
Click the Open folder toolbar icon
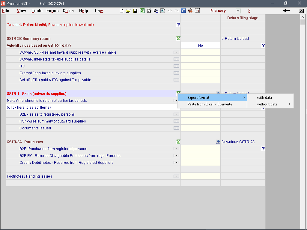(128, 11)
